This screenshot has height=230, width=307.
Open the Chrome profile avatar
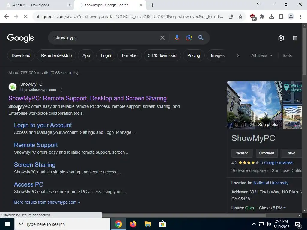[291, 17]
